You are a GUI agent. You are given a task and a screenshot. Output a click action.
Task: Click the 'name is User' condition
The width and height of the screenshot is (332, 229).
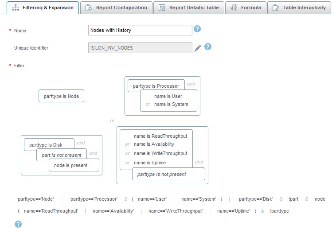(168, 96)
